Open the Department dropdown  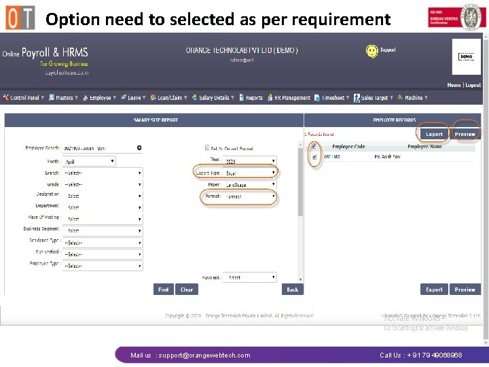point(103,207)
